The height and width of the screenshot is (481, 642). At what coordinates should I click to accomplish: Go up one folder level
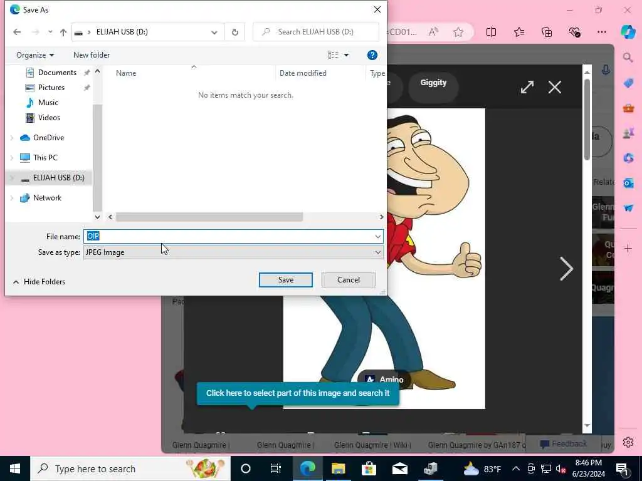coord(63,33)
